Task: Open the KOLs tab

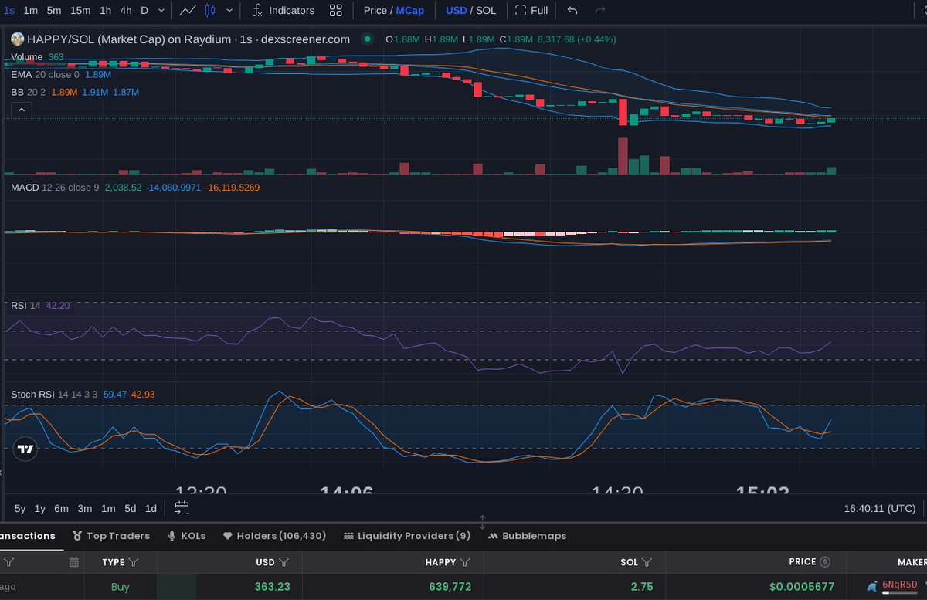Action: pos(186,536)
